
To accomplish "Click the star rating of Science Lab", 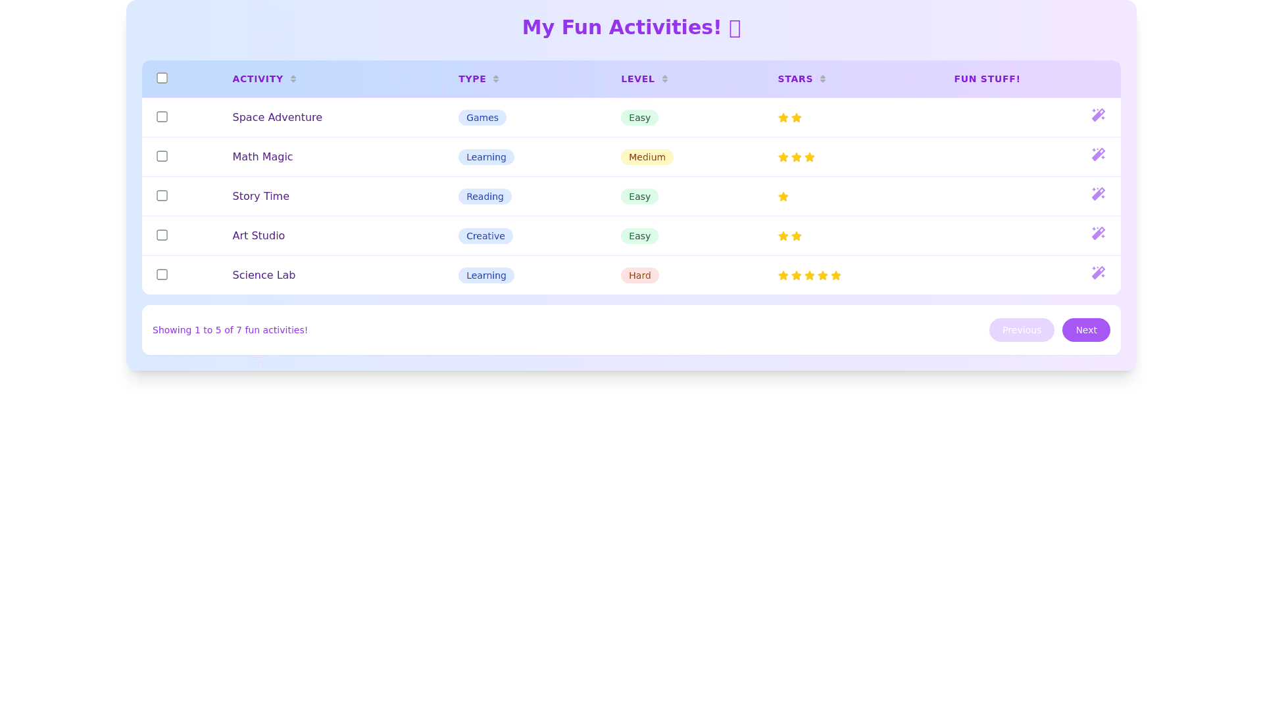I will pos(809,275).
